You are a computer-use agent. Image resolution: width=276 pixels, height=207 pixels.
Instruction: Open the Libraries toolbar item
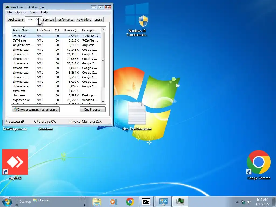click(41, 200)
